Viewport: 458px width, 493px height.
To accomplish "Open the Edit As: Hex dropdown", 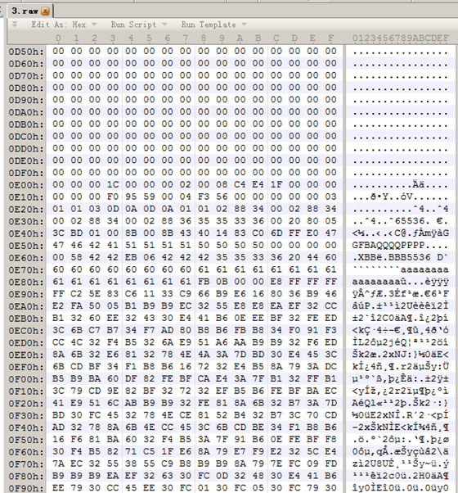I will pyautogui.click(x=64, y=25).
